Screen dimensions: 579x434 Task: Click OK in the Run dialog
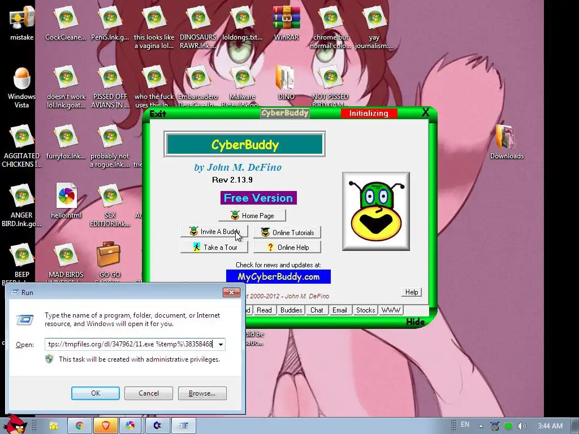(95, 393)
